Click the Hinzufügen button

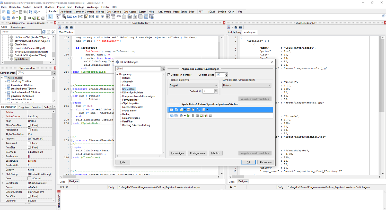tap(178, 153)
